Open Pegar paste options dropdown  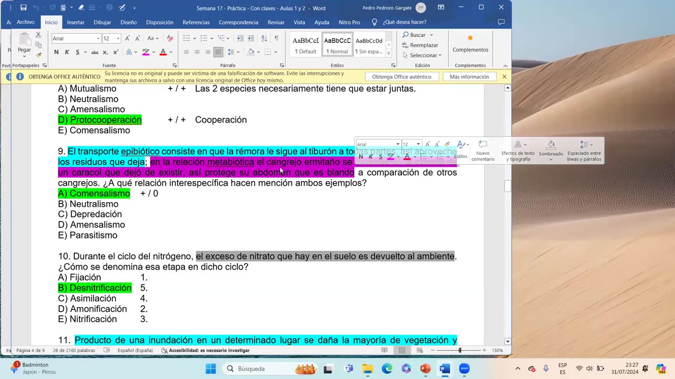pos(24,56)
